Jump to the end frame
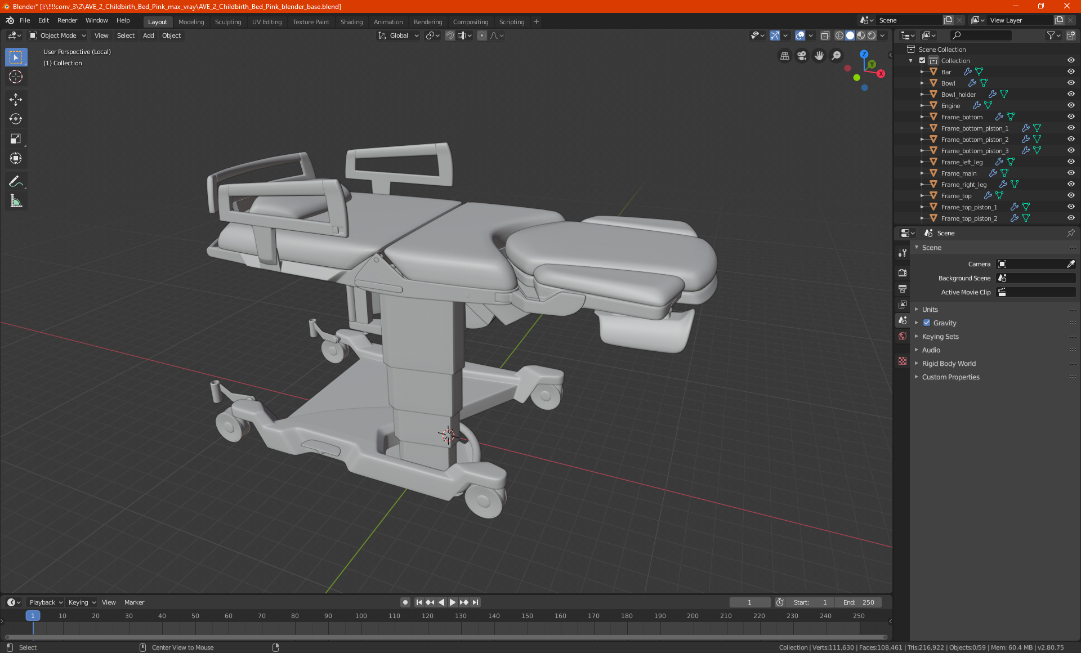Screen dimensions: 1081x653 pyautogui.click(x=475, y=602)
